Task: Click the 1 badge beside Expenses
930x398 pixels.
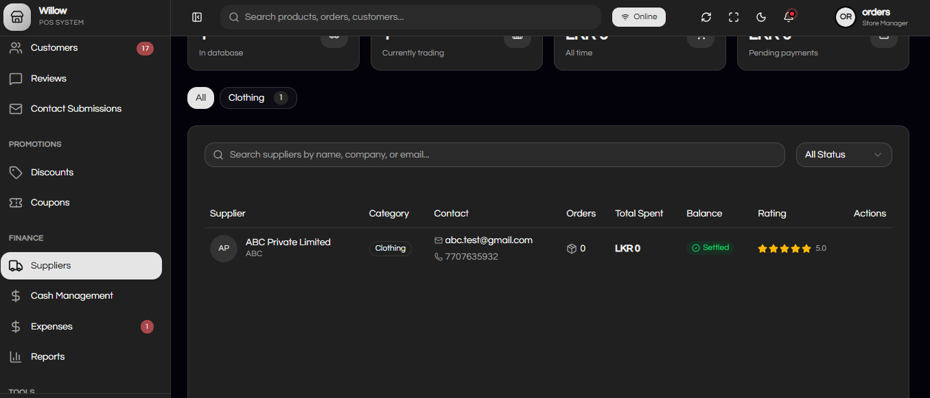Action: pos(147,327)
